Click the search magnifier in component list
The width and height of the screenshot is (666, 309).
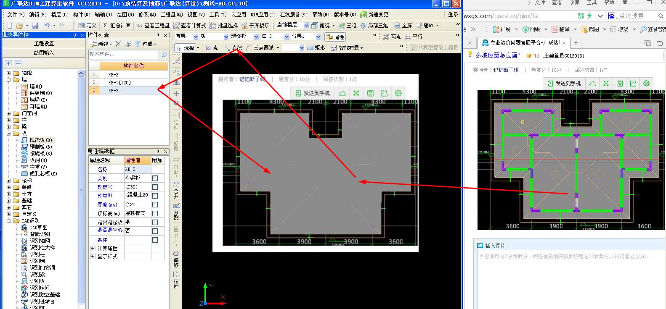coord(164,55)
